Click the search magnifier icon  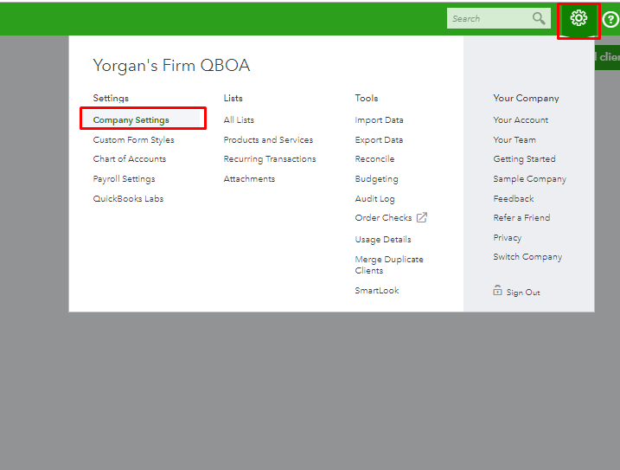539,18
